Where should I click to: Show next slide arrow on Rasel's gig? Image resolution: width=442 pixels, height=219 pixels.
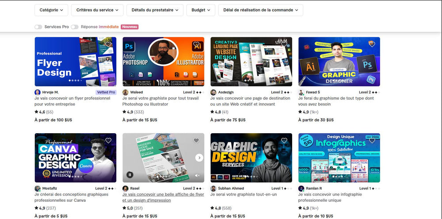199,158
